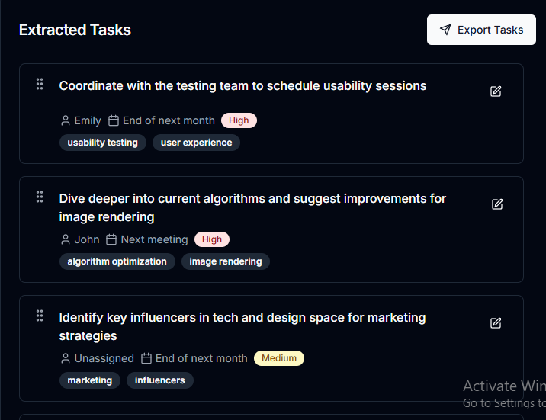Screen dimensions: 546x420
Task: Click drag handle on algorithms task
Action: 40,197
